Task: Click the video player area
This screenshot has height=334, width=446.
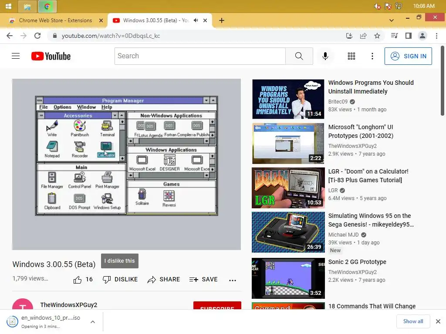Action: tap(126, 164)
